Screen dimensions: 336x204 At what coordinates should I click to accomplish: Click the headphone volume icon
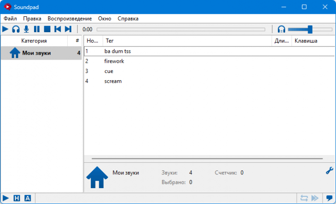(x=281, y=29)
